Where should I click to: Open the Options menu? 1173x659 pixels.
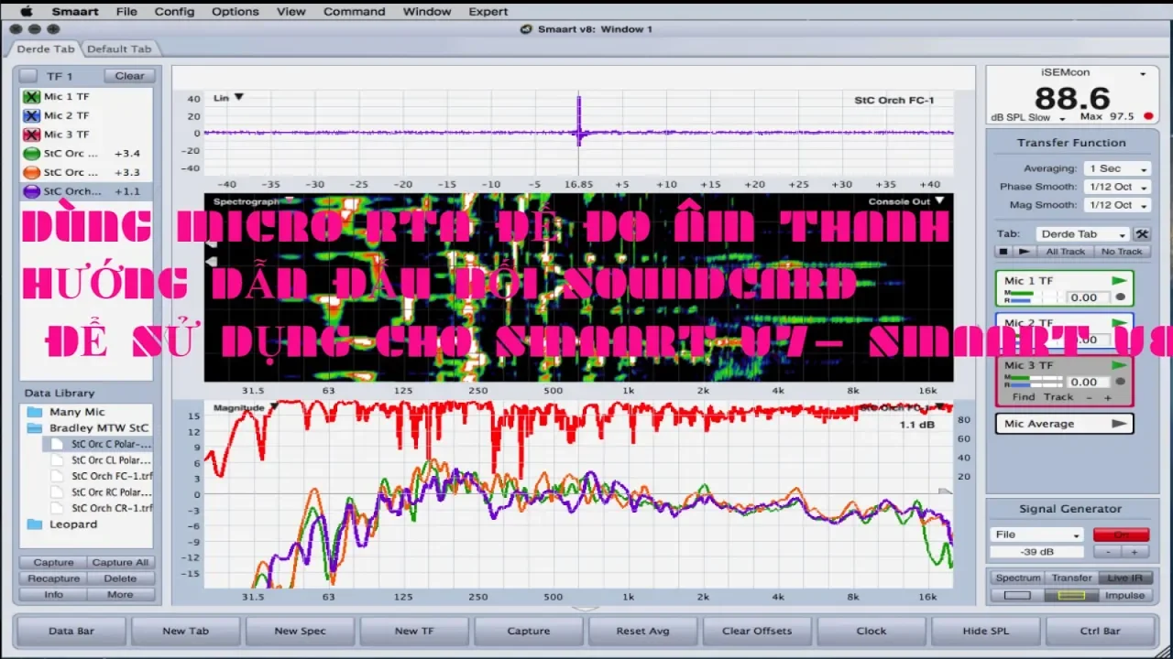[236, 11]
